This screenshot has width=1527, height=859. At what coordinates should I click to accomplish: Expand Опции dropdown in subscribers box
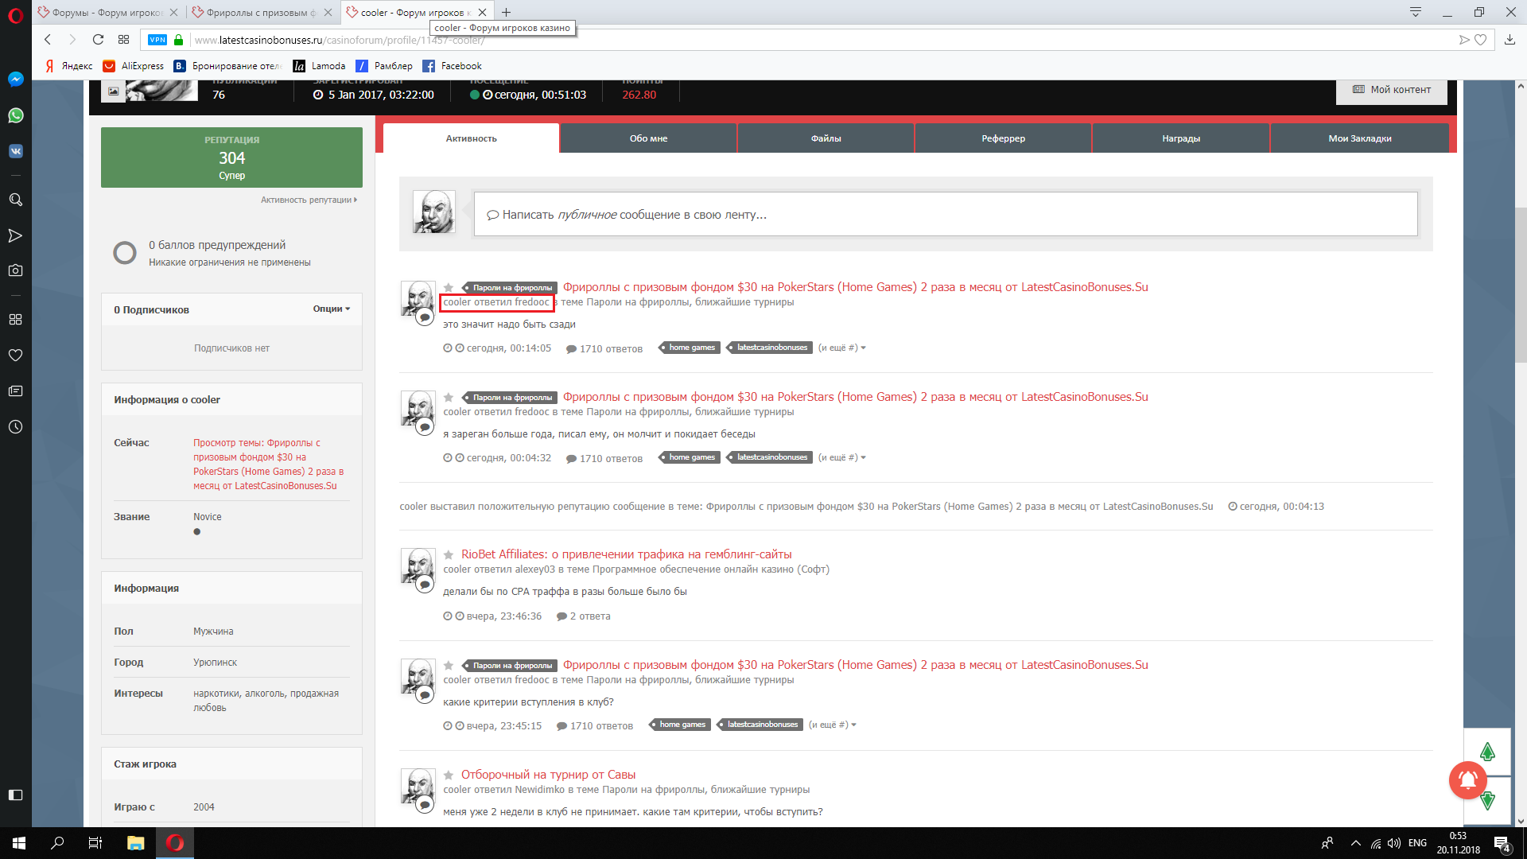click(x=331, y=309)
